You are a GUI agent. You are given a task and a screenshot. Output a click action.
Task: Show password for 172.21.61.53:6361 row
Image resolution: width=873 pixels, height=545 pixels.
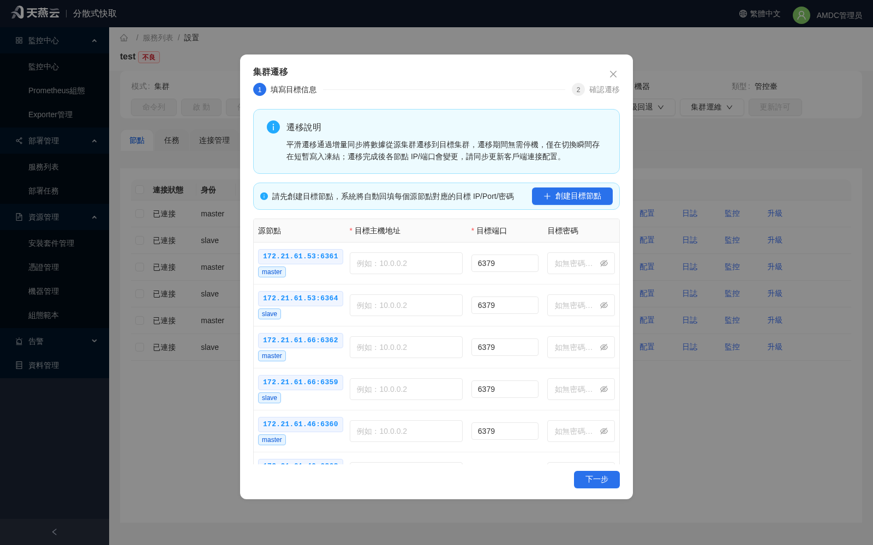pos(604,263)
